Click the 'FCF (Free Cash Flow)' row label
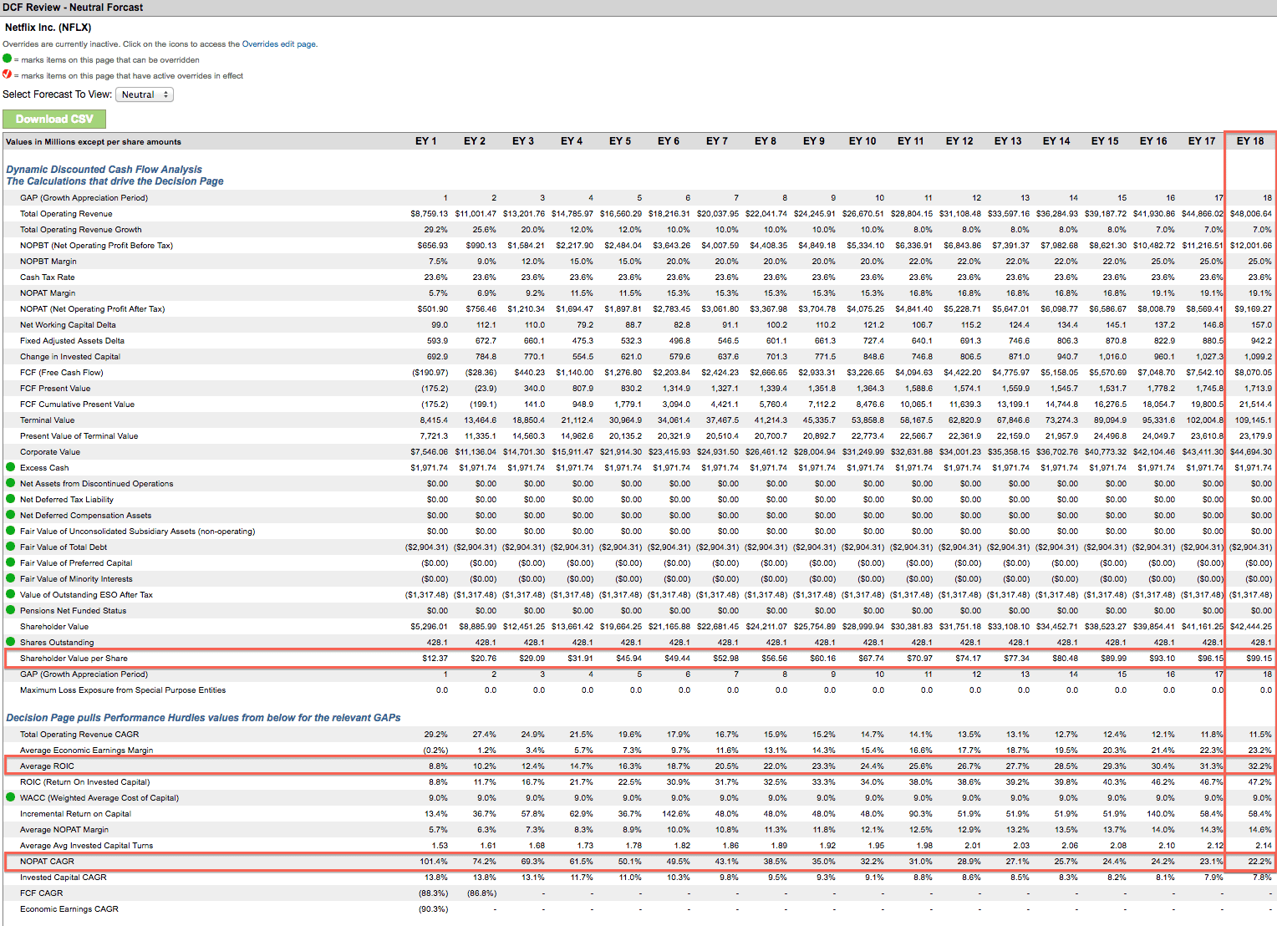The height and width of the screenshot is (926, 1277). click(x=62, y=373)
